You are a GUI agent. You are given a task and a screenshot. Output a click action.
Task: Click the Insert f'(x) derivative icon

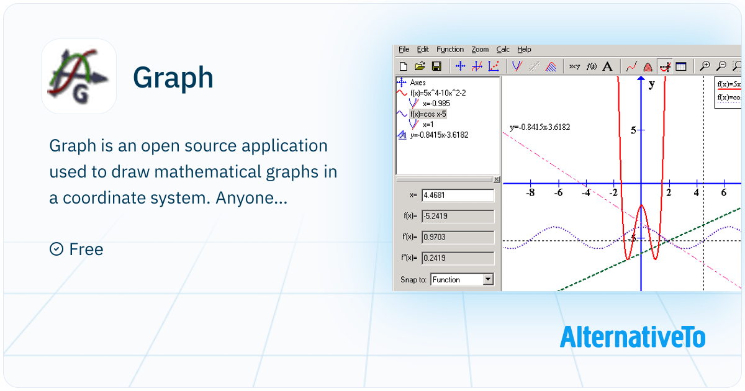[591, 66]
